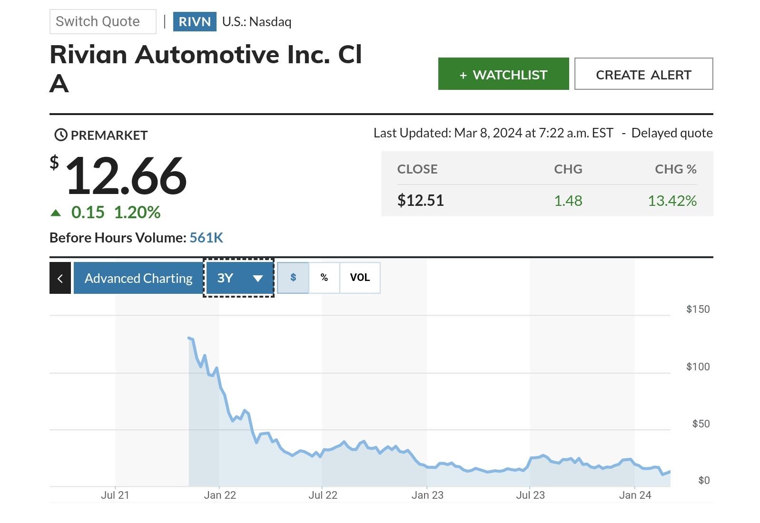Click the green up-arrow triangle indicator
Image resolution: width=760 pixels, height=523 pixels.
click(x=56, y=213)
